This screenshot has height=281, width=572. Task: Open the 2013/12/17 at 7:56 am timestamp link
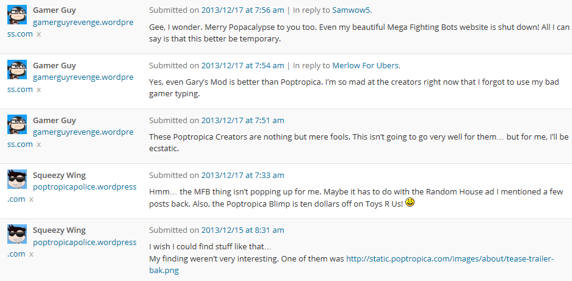pos(242,10)
